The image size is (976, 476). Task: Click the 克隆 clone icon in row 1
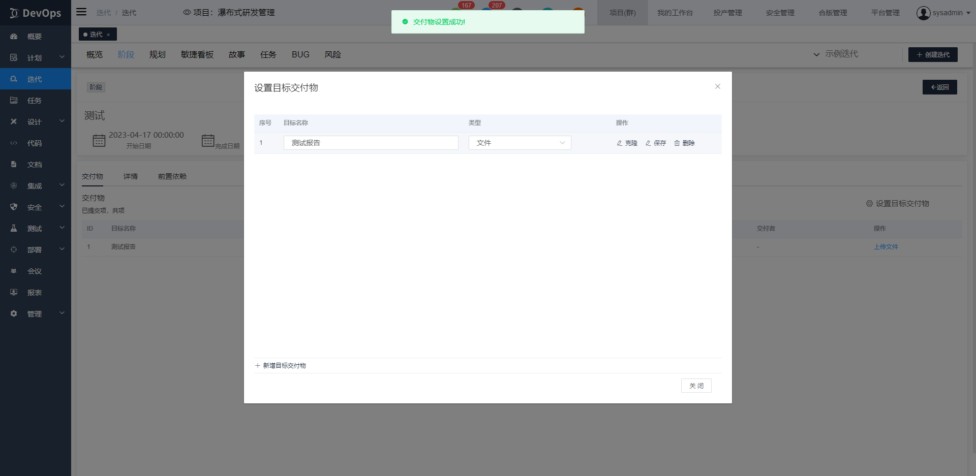pyautogui.click(x=620, y=143)
